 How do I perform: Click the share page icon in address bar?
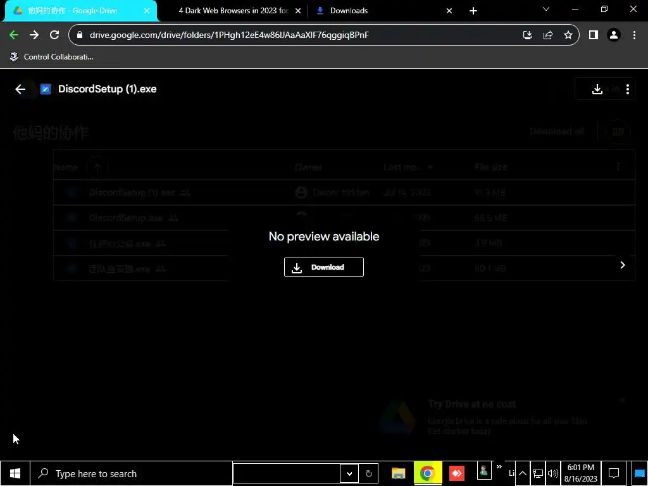(x=548, y=35)
